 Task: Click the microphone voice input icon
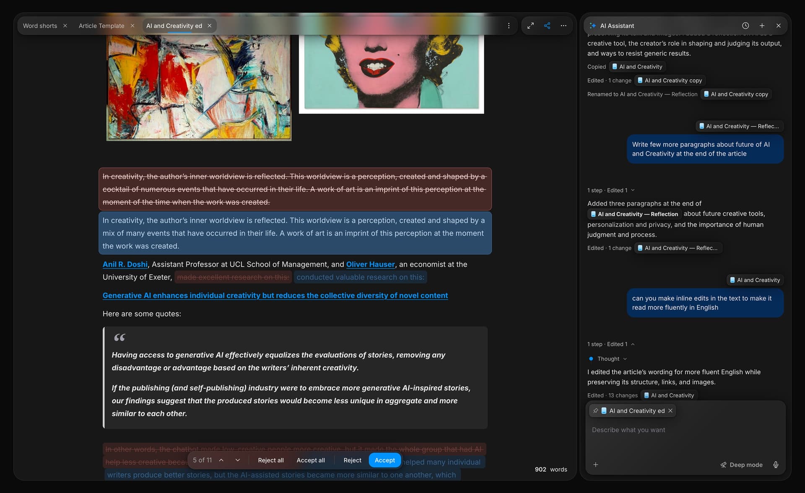(776, 464)
